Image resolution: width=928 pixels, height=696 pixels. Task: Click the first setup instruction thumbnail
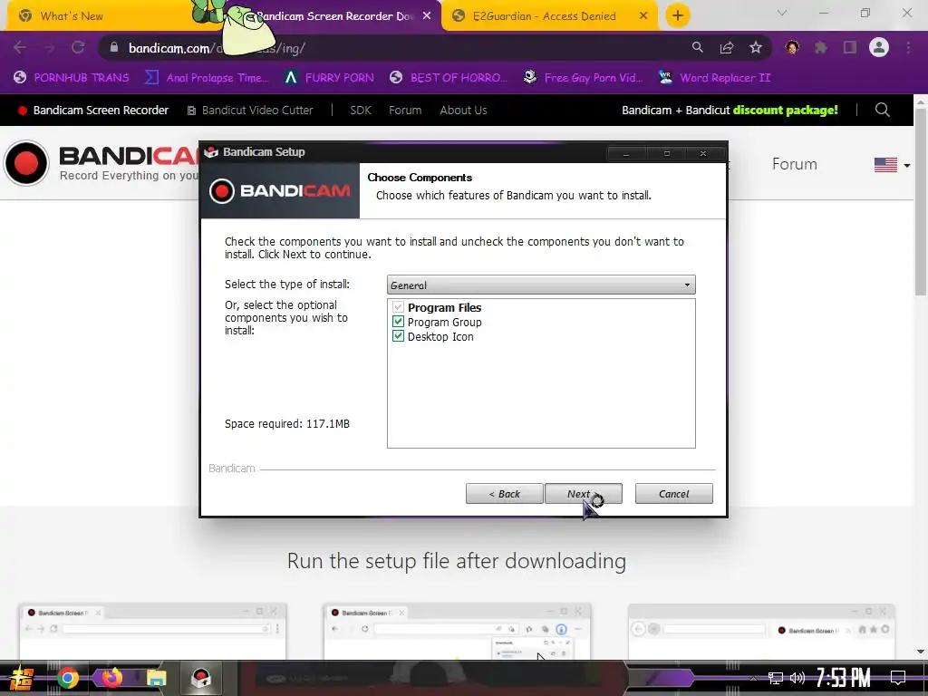coord(152,631)
